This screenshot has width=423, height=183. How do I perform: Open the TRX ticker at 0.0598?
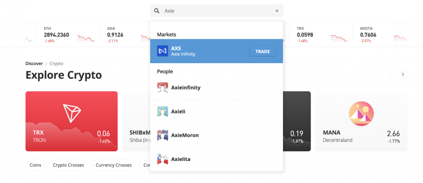point(321,34)
